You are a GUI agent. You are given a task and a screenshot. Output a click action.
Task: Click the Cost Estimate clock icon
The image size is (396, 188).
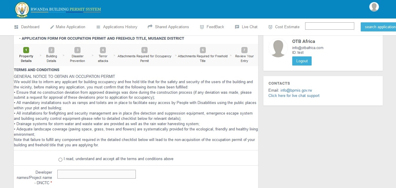point(270,27)
